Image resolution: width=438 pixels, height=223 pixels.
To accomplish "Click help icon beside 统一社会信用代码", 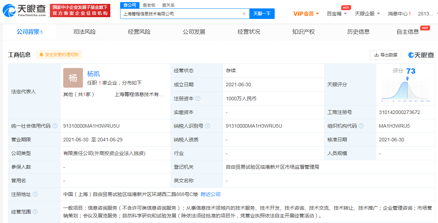I will [x=55, y=126].
